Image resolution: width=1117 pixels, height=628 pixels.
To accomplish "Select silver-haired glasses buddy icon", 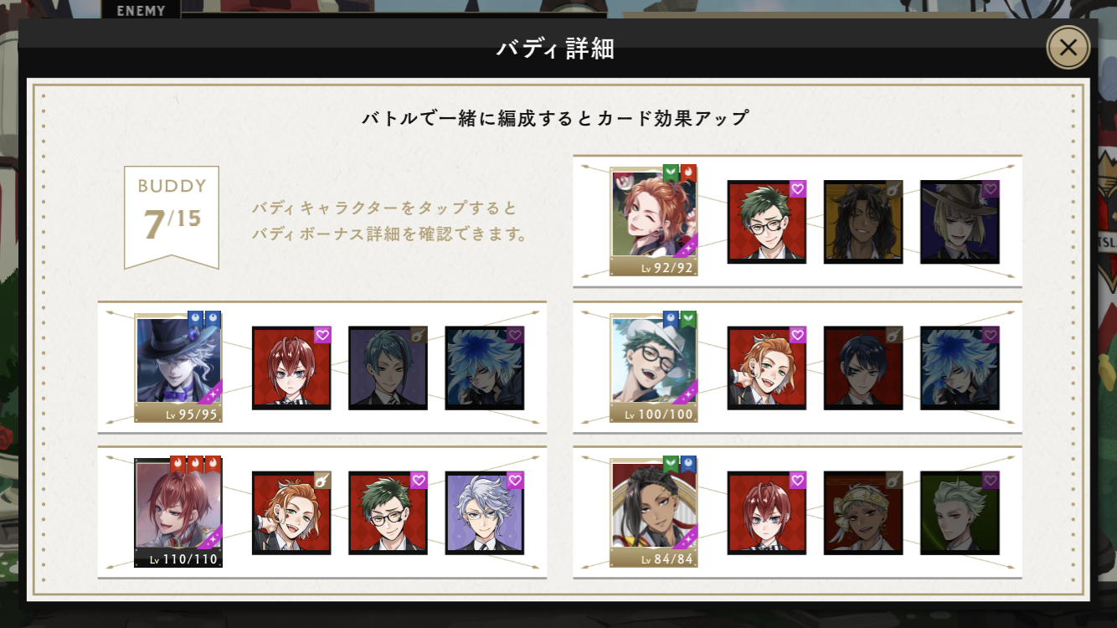I will click(x=484, y=512).
